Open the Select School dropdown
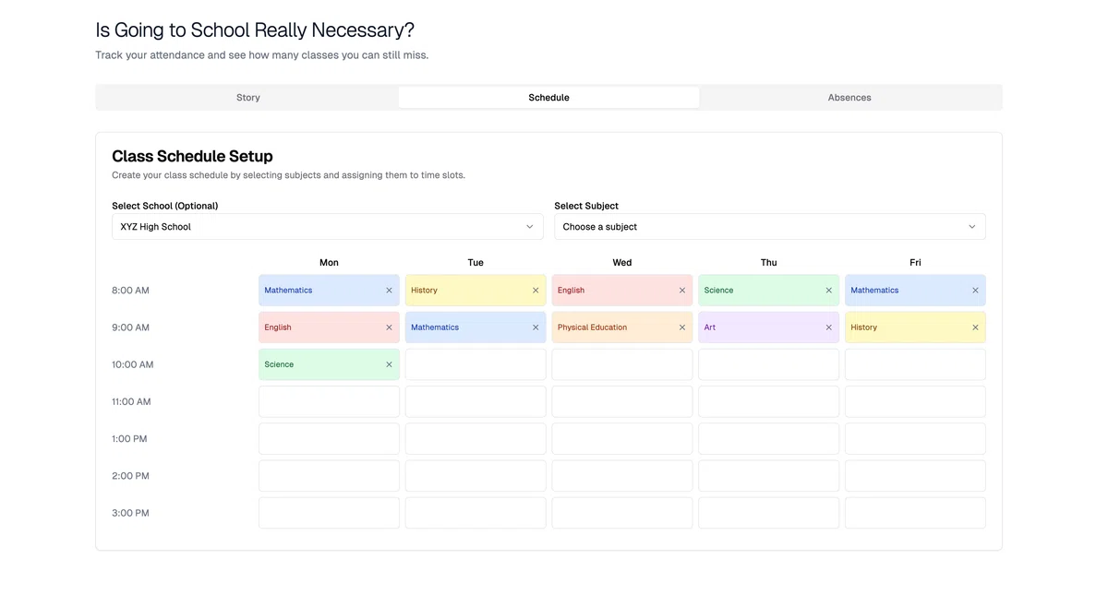 (x=327, y=227)
